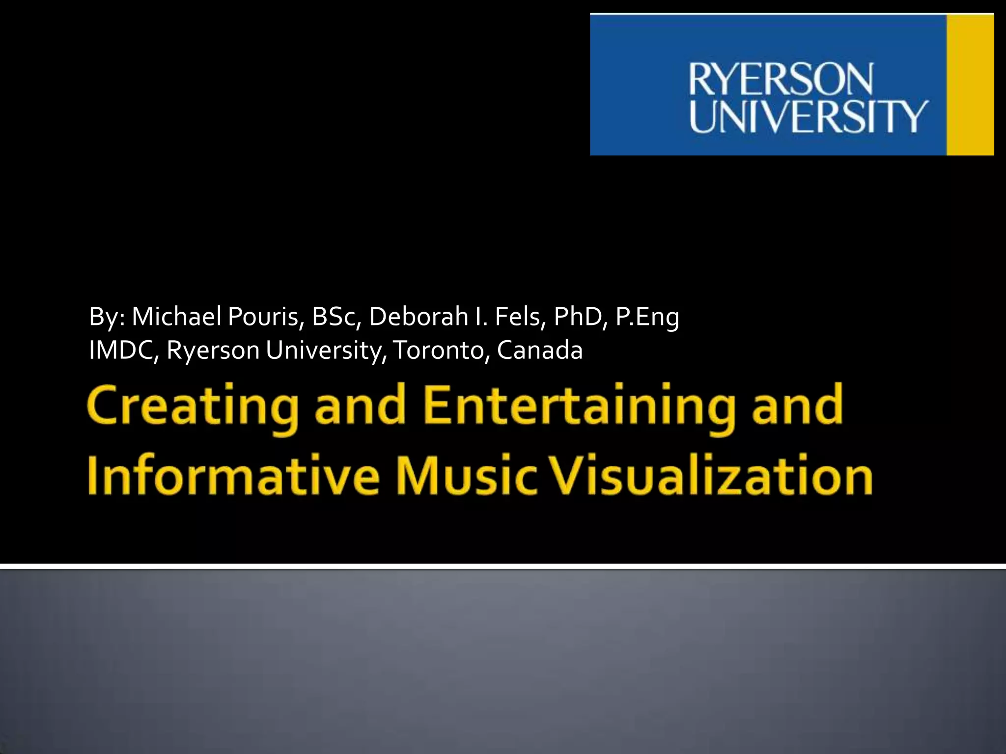Image resolution: width=1006 pixels, height=754 pixels.
Task: Click the PhD credential text
Action: pos(578,317)
